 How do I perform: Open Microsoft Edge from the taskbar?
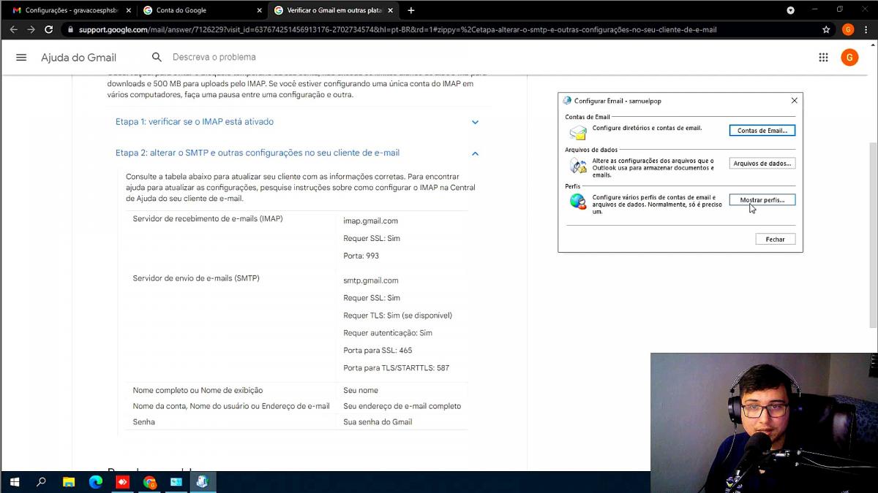(x=95, y=482)
